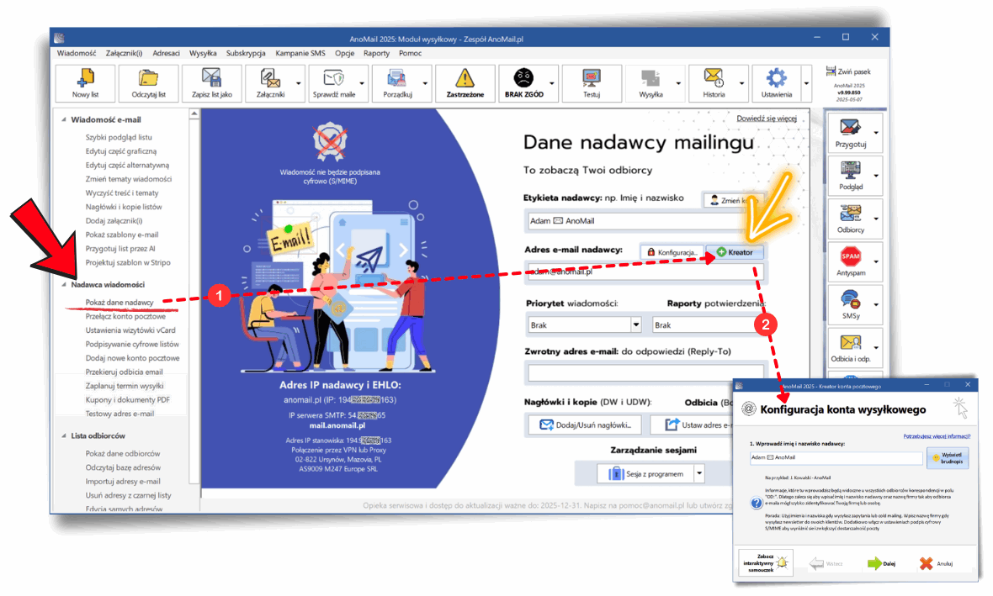This screenshot has height=596, width=993.
Task: Open the Opcje menu
Action: tap(344, 53)
